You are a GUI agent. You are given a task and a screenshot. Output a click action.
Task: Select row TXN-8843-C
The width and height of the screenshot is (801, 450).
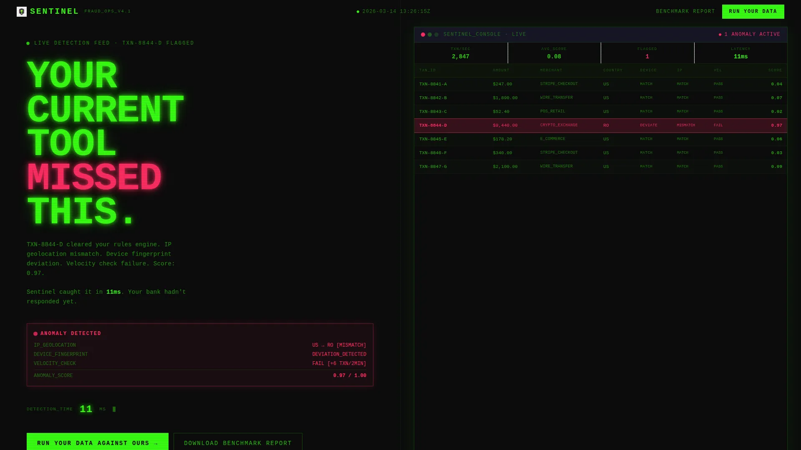pos(601,112)
